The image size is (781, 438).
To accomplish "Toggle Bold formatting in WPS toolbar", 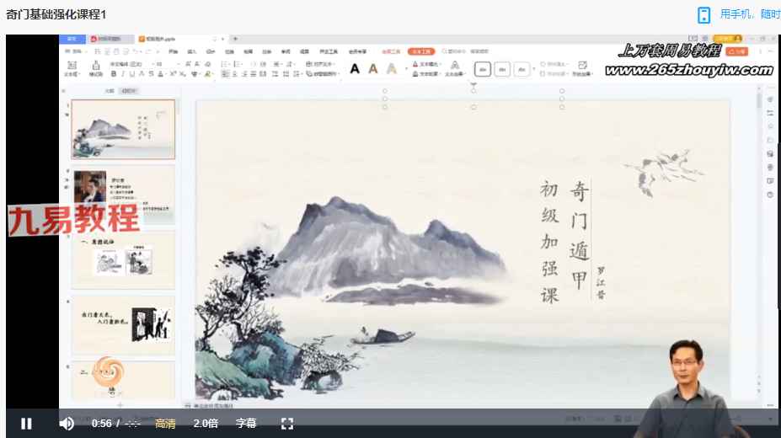I will [113, 73].
